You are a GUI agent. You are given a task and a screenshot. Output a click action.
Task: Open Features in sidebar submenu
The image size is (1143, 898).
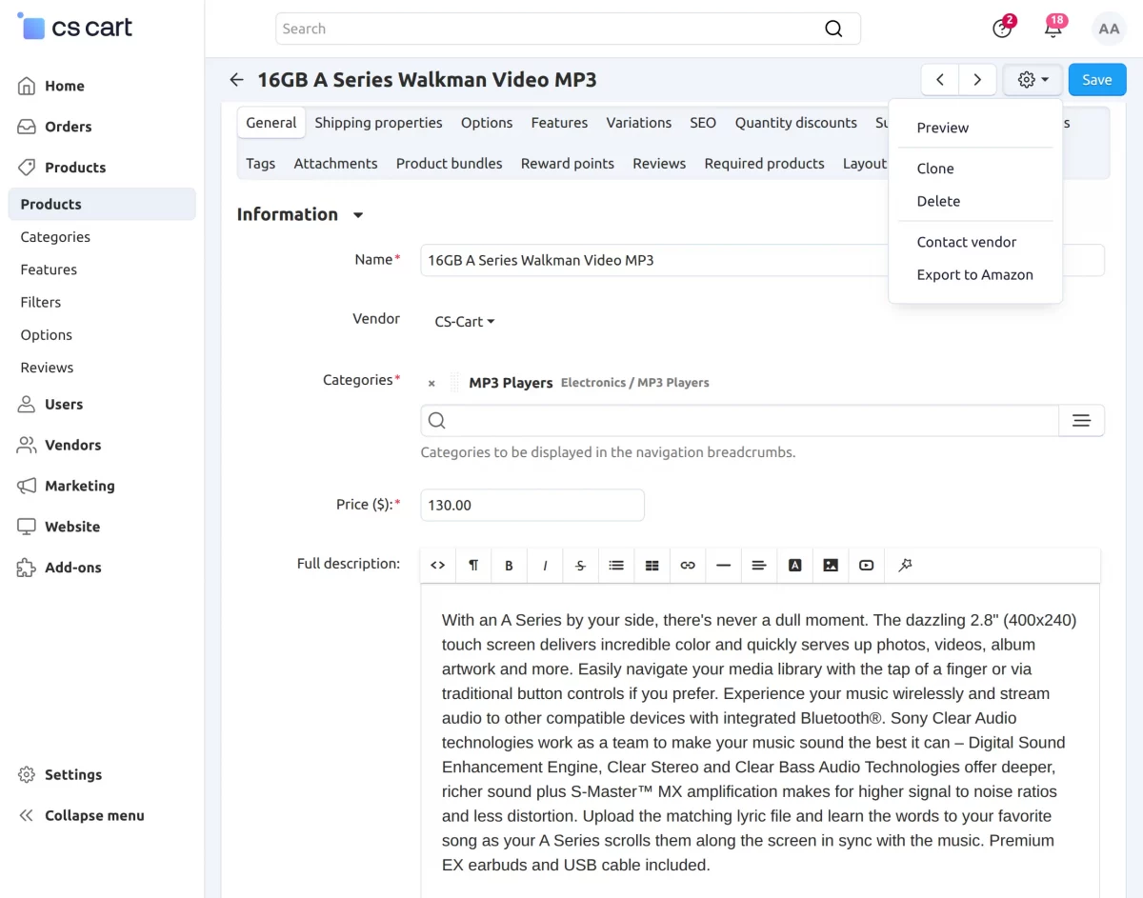pos(49,269)
